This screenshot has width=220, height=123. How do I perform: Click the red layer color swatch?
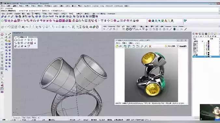pos(209,43)
